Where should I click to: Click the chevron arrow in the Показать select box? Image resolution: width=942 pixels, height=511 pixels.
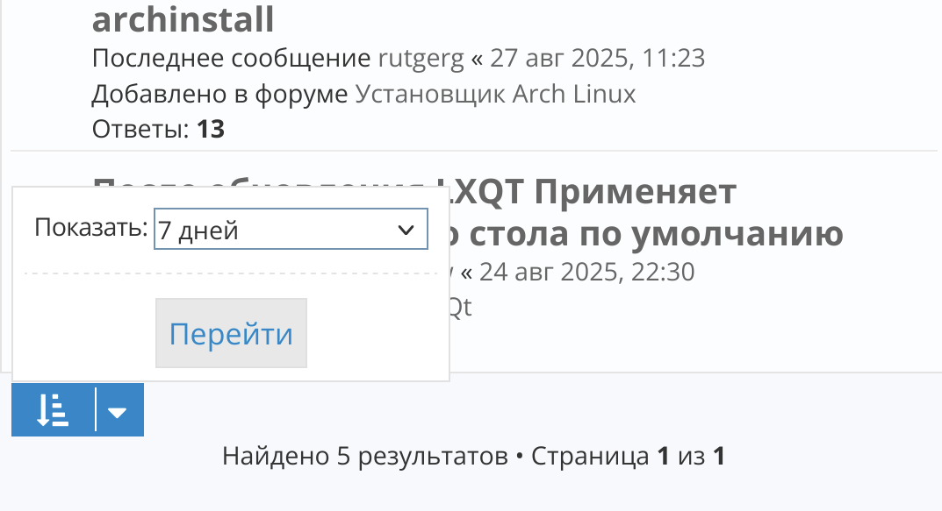(406, 230)
